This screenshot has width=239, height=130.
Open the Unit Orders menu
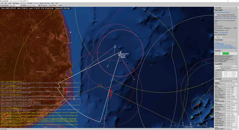tap(30, 3)
